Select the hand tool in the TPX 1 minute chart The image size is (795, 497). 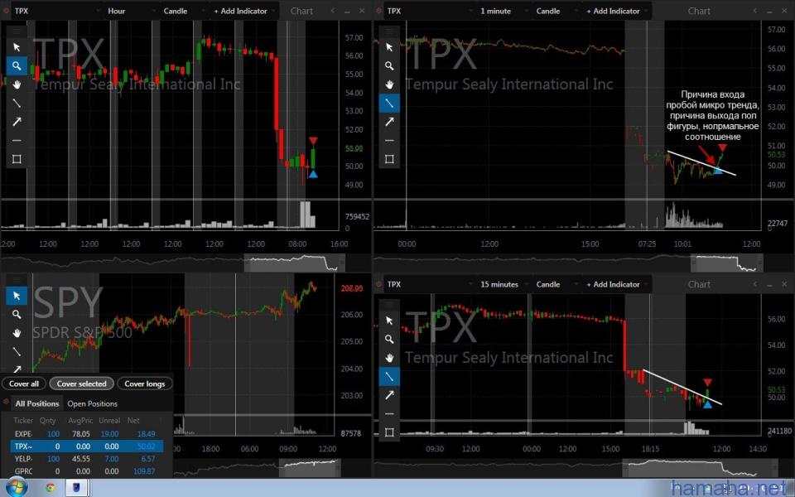tap(389, 84)
